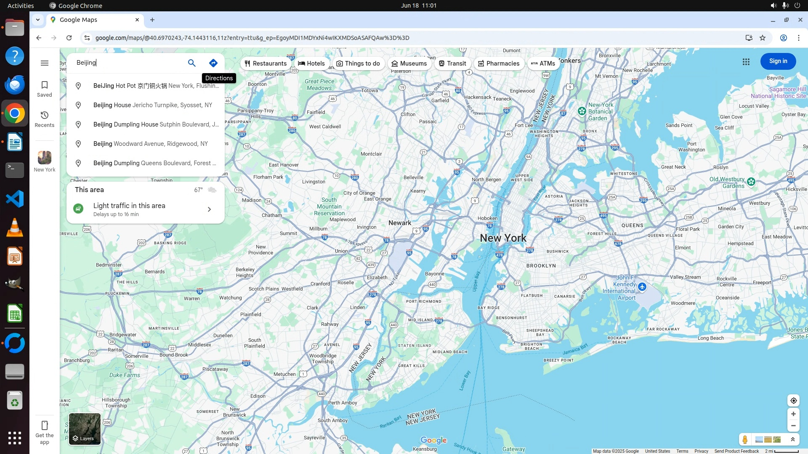The image size is (808, 454).
Task: Click the search magnifier icon
Action: 191,63
